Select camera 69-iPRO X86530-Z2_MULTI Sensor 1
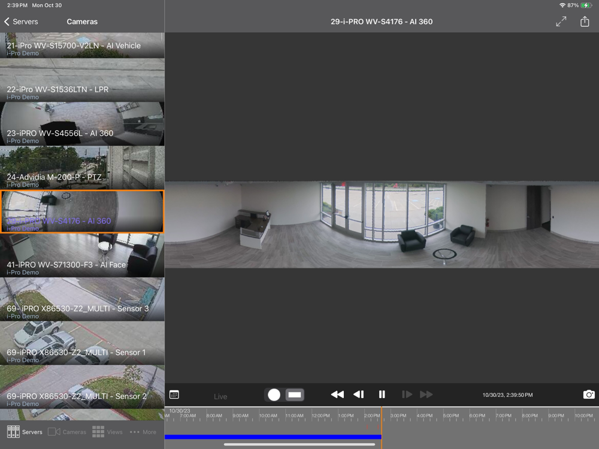The image size is (599, 449). (82, 343)
